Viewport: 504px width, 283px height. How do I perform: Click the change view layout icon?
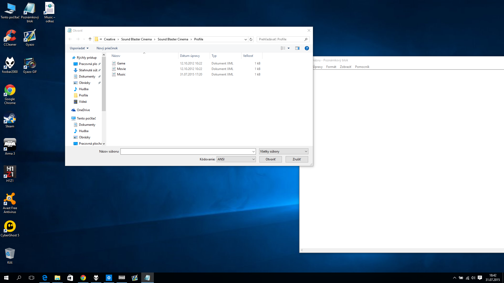point(285,48)
